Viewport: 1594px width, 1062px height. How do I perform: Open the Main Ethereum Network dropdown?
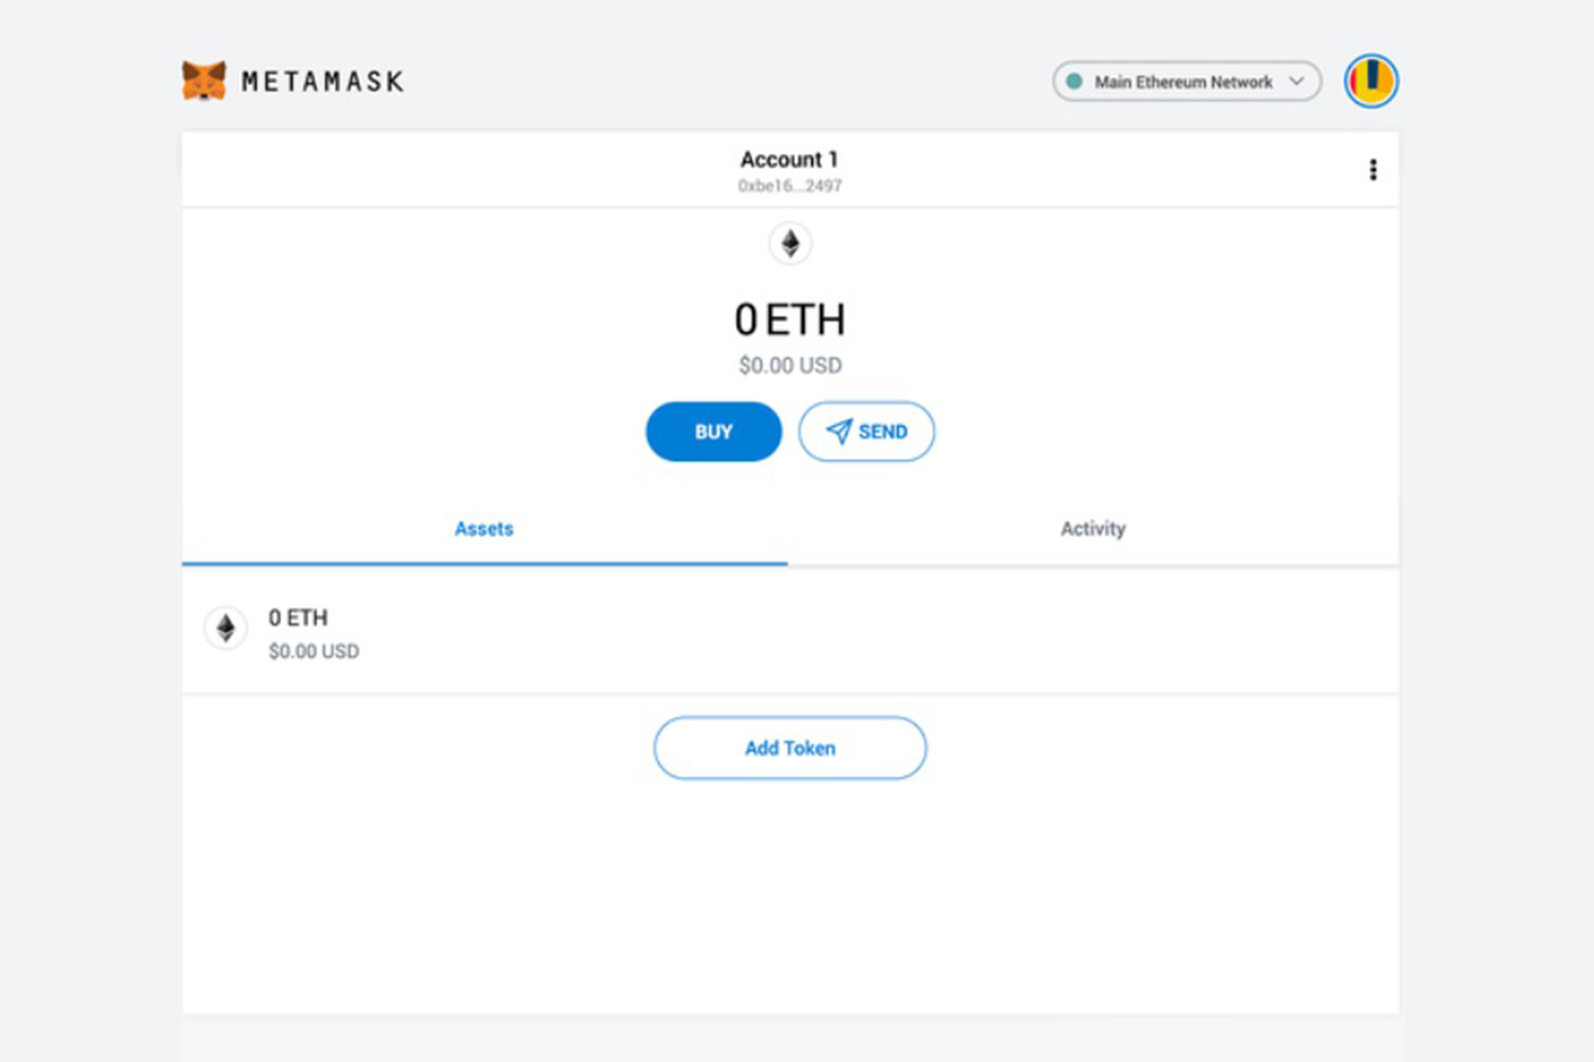pos(1186,81)
